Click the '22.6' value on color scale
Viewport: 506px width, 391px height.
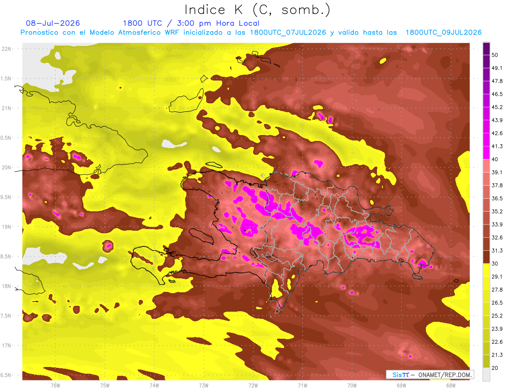497,342
